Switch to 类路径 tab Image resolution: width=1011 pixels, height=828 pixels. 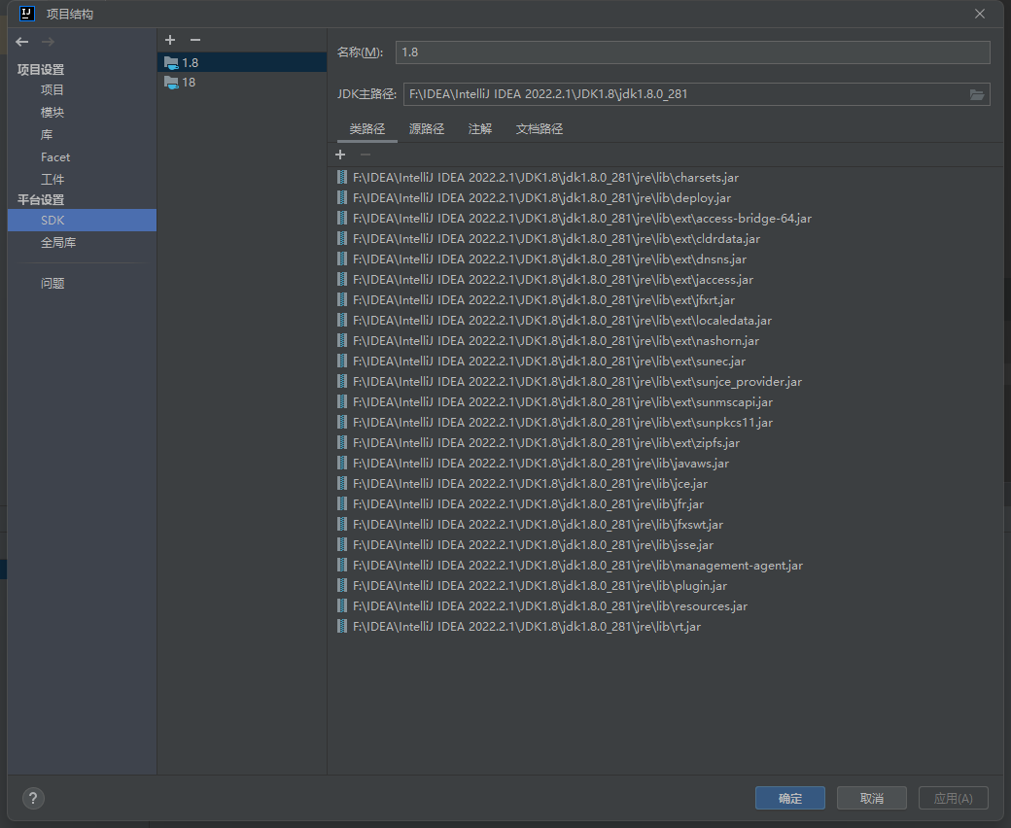pyautogui.click(x=366, y=129)
